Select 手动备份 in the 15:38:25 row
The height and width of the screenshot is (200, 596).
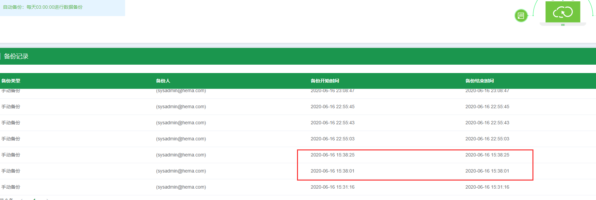(x=11, y=155)
